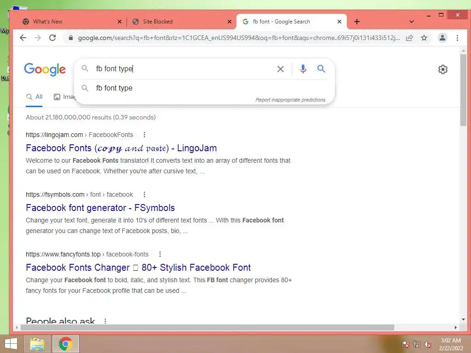Image resolution: width=471 pixels, height=353 pixels.
Task: Close the Site Blocked tab
Action: 230,22
